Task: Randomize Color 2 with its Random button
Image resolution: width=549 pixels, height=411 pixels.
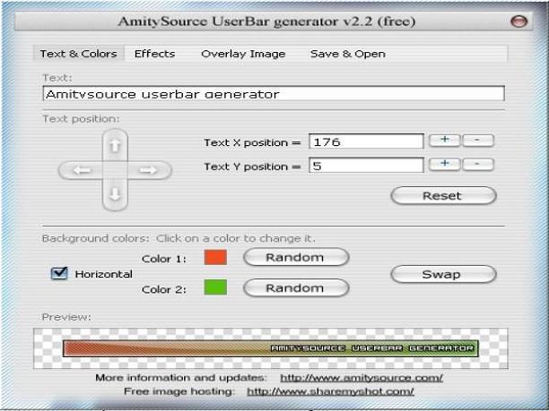Action: [296, 288]
